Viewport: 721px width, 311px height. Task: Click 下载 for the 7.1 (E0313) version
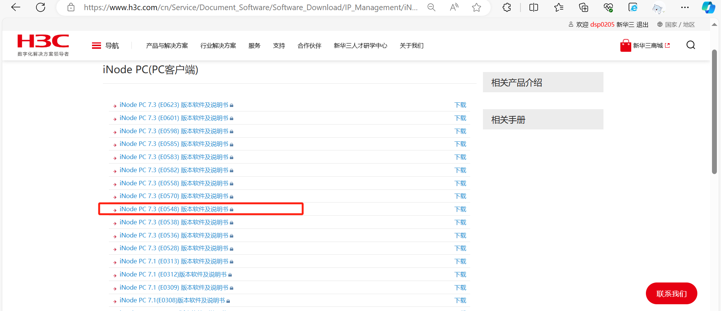point(460,261)
